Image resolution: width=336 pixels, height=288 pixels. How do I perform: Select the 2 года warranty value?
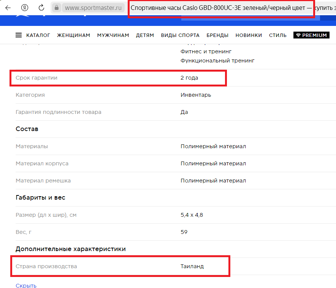click(189, 78)
